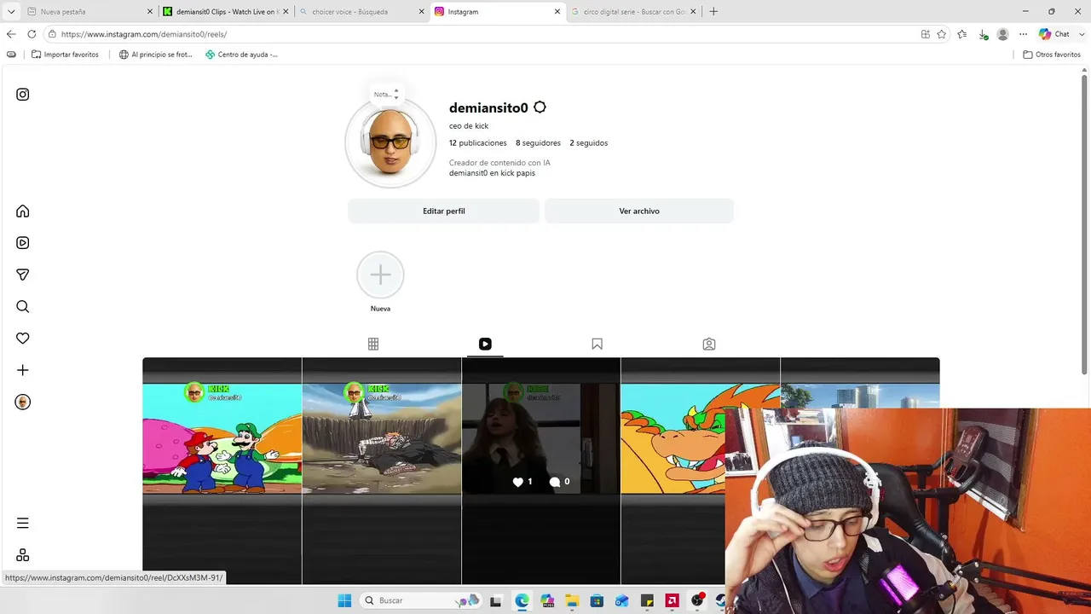Viewport: 1091px width, 614px height.
Task: Open File Explorer on taskbar
Action: point(572,600)
